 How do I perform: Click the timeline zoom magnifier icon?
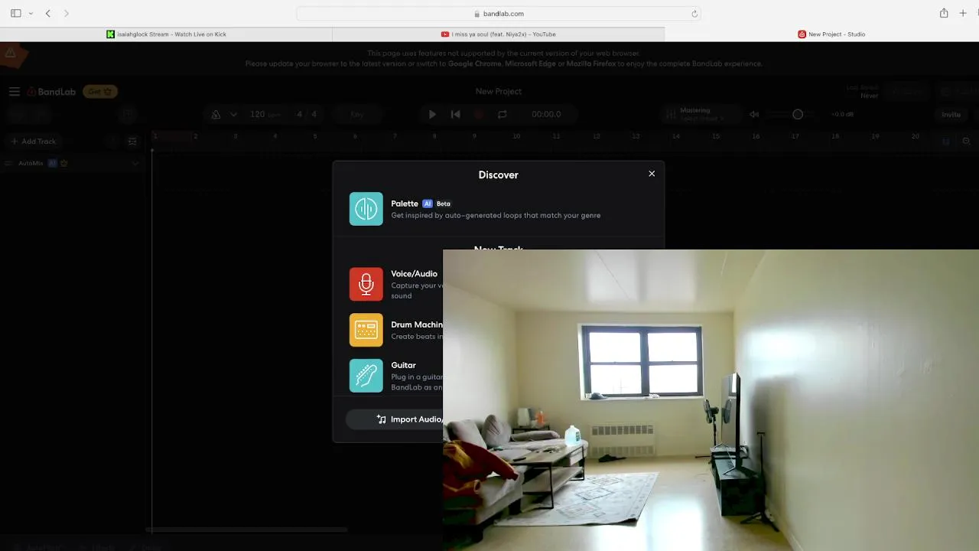[966, 142]
